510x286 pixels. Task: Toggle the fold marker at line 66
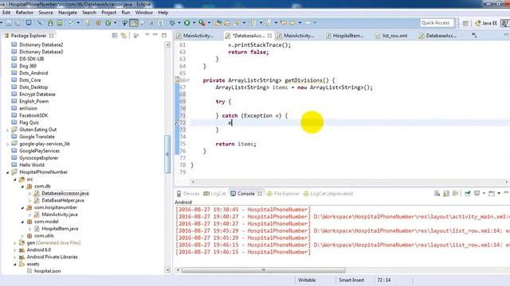(188, 80)
